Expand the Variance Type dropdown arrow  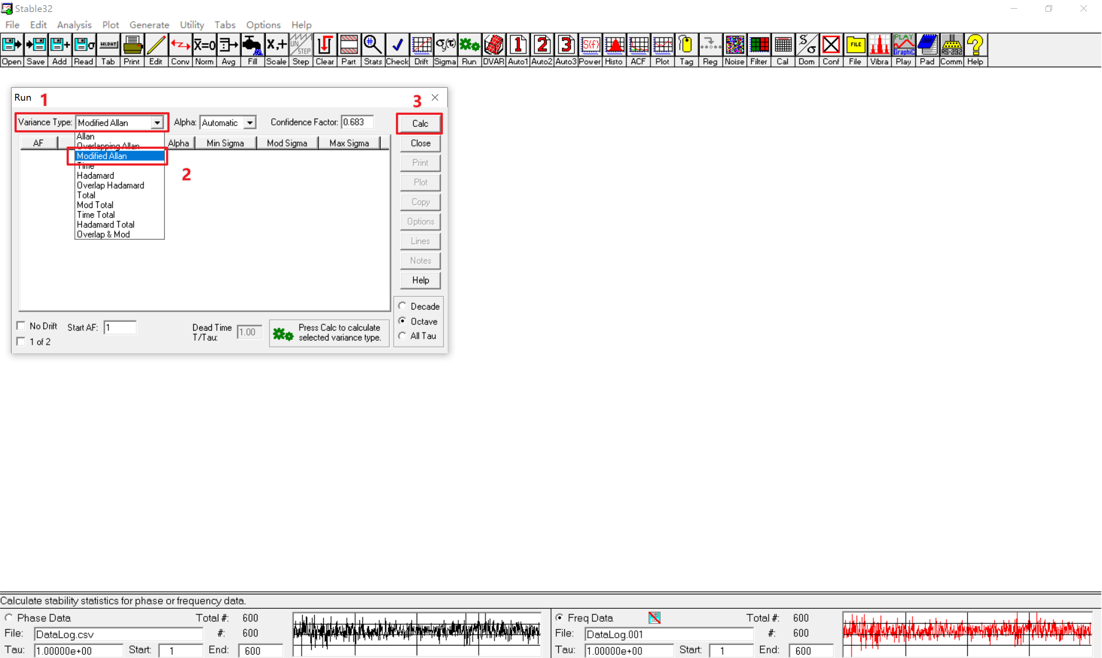(158, 123)
